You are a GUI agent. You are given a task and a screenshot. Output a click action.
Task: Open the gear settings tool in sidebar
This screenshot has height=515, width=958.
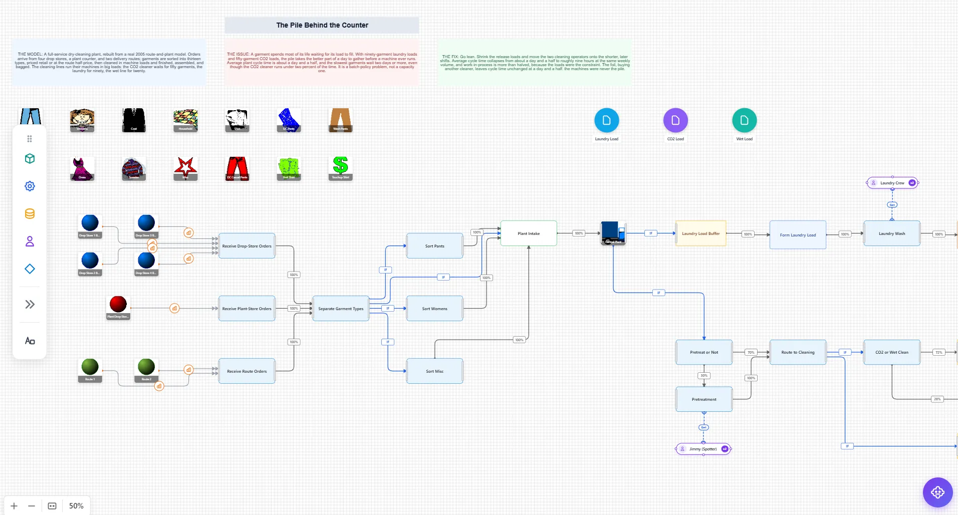(30, 186)
